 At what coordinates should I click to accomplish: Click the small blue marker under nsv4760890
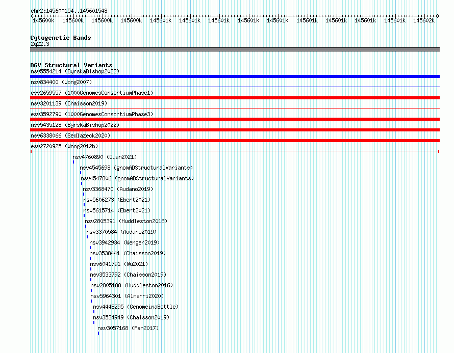[73, 162]
